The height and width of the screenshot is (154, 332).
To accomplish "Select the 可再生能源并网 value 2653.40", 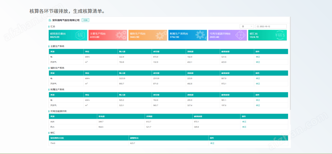I will [214, 37].
